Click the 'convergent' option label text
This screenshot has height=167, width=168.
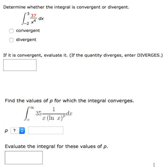point(28,31)
